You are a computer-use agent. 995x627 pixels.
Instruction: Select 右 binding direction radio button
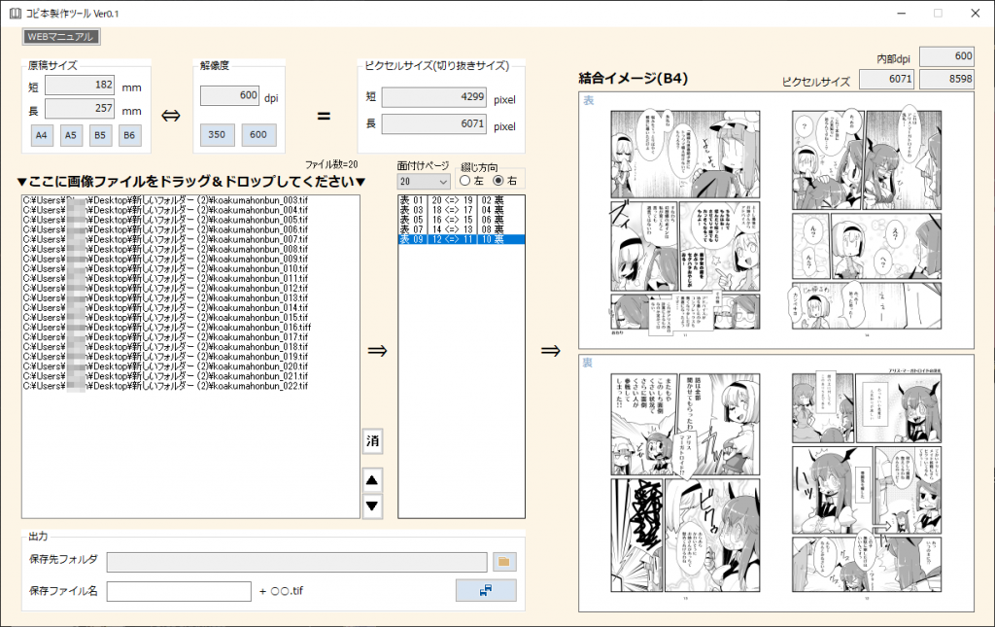click(x=499, y=181)
